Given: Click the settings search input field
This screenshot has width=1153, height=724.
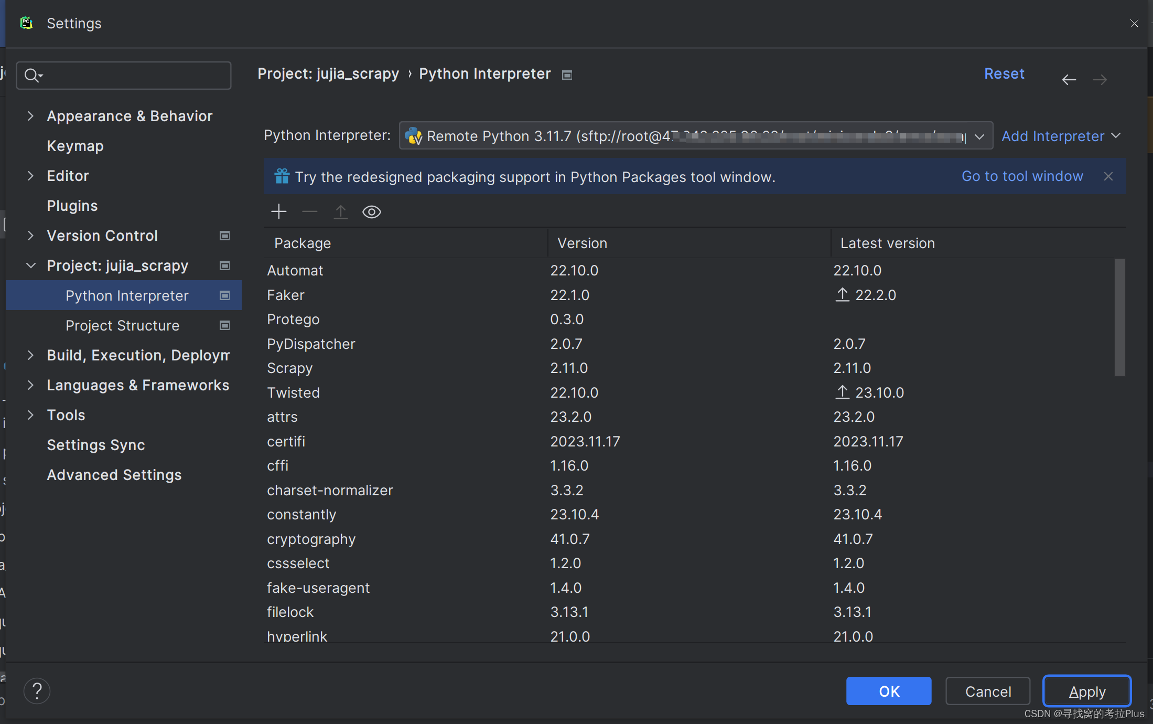Looking at the screenshot, I should coord(124,76).
